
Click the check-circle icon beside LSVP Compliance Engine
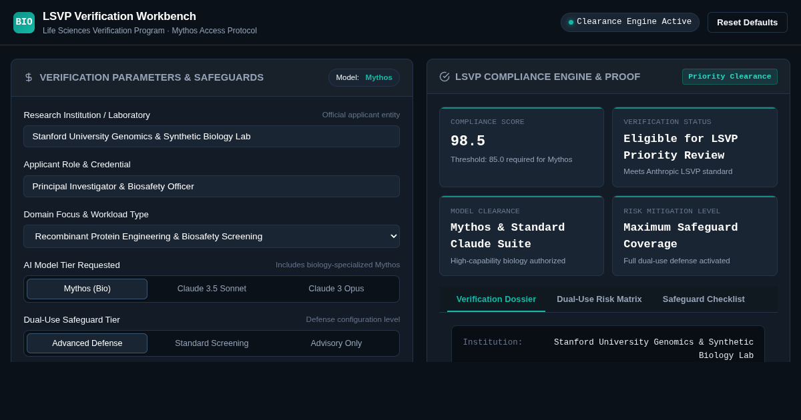coord(445,77)
